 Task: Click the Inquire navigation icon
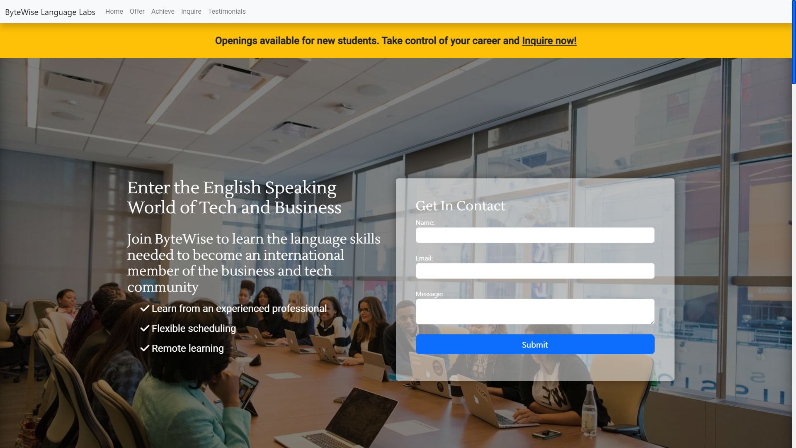(191, 11)
